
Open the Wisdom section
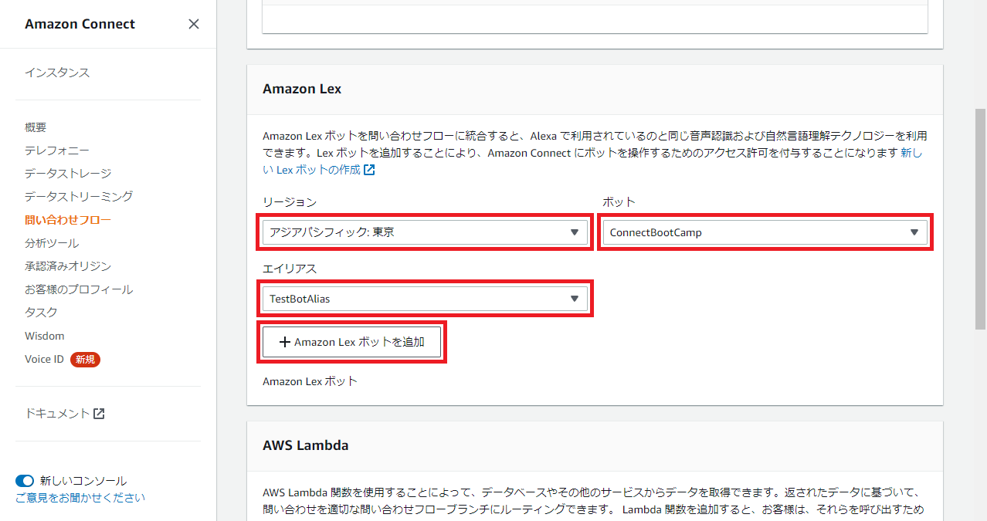(x=45, y=336)
